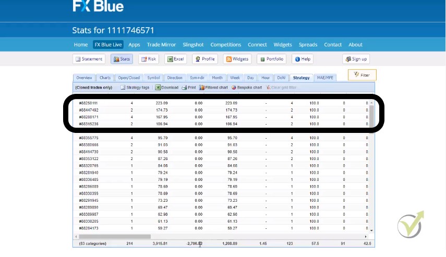Download the closed trades grid

tap(166, 88)
